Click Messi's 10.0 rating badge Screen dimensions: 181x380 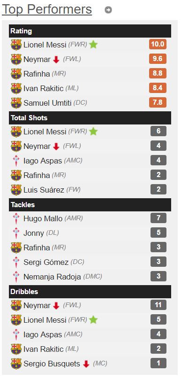pos(158,44)
